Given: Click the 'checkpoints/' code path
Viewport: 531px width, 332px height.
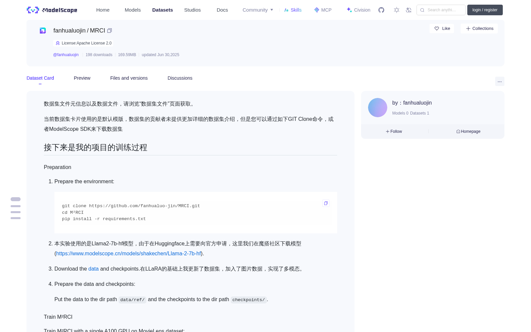Looking at the screenshot, I should [x=249, y=300].
